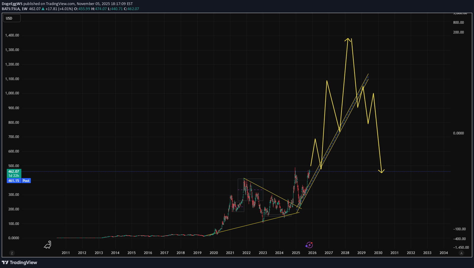Click the top yellow projection arrowhead
This screenshot has height=268, width=474.
coord(348,39)
